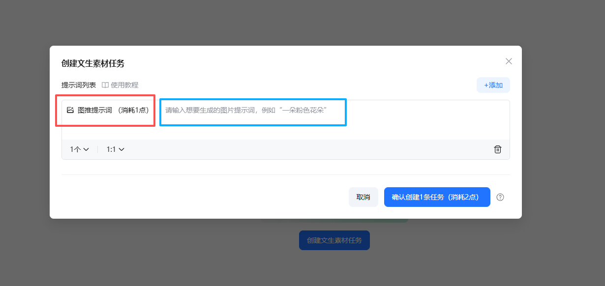Image resolution: width=605 pixels, height=286 pixels.
Task: Confirm creating 1 task costing 2 points
Action: (x=437, y=197)
